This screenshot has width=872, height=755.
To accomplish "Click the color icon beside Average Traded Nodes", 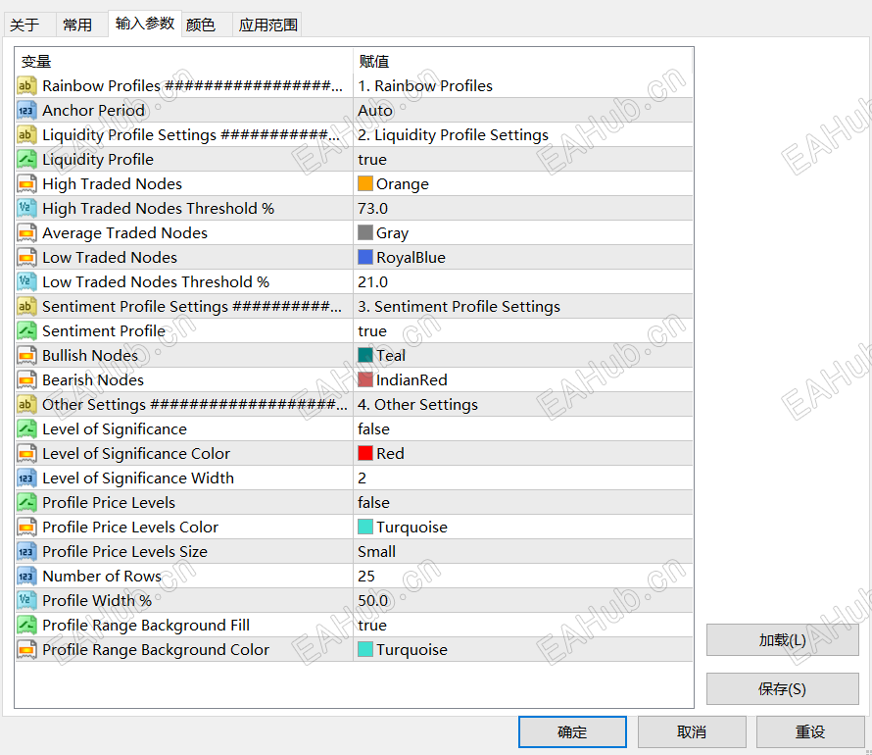I will [26, 233].
